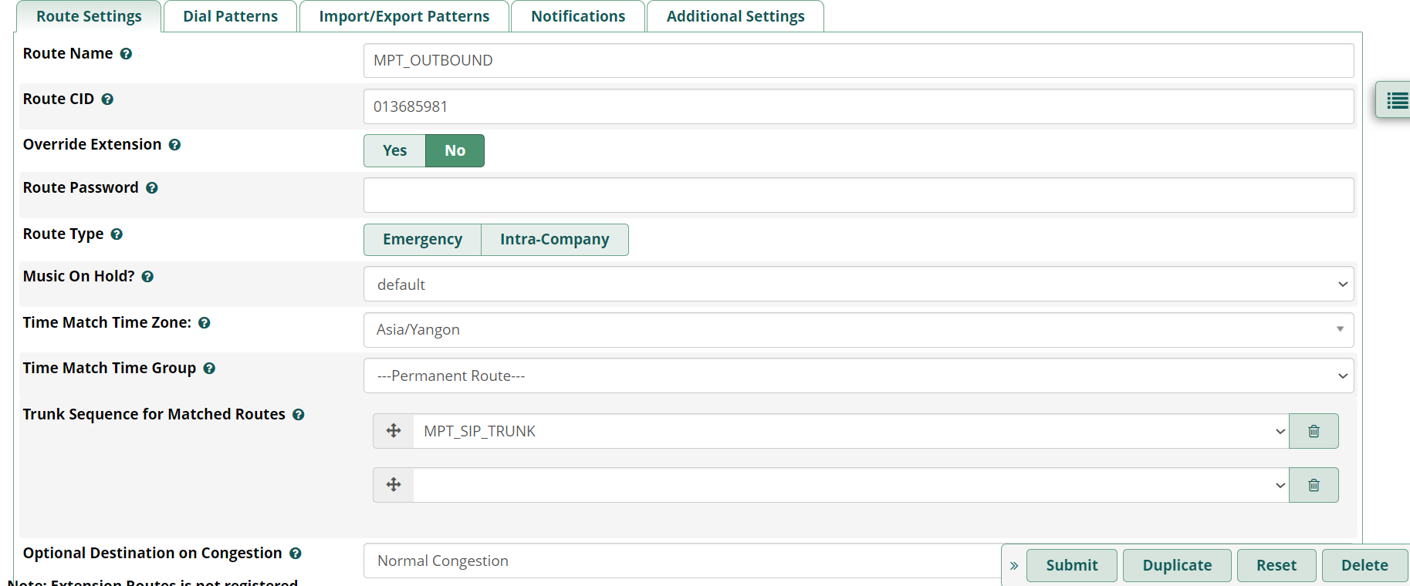Show help for Route Password
The image size is (1410, 586).
[x=152, y=188]
